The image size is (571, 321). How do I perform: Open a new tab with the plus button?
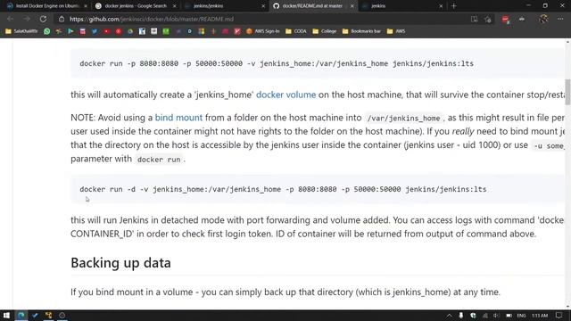454,6
